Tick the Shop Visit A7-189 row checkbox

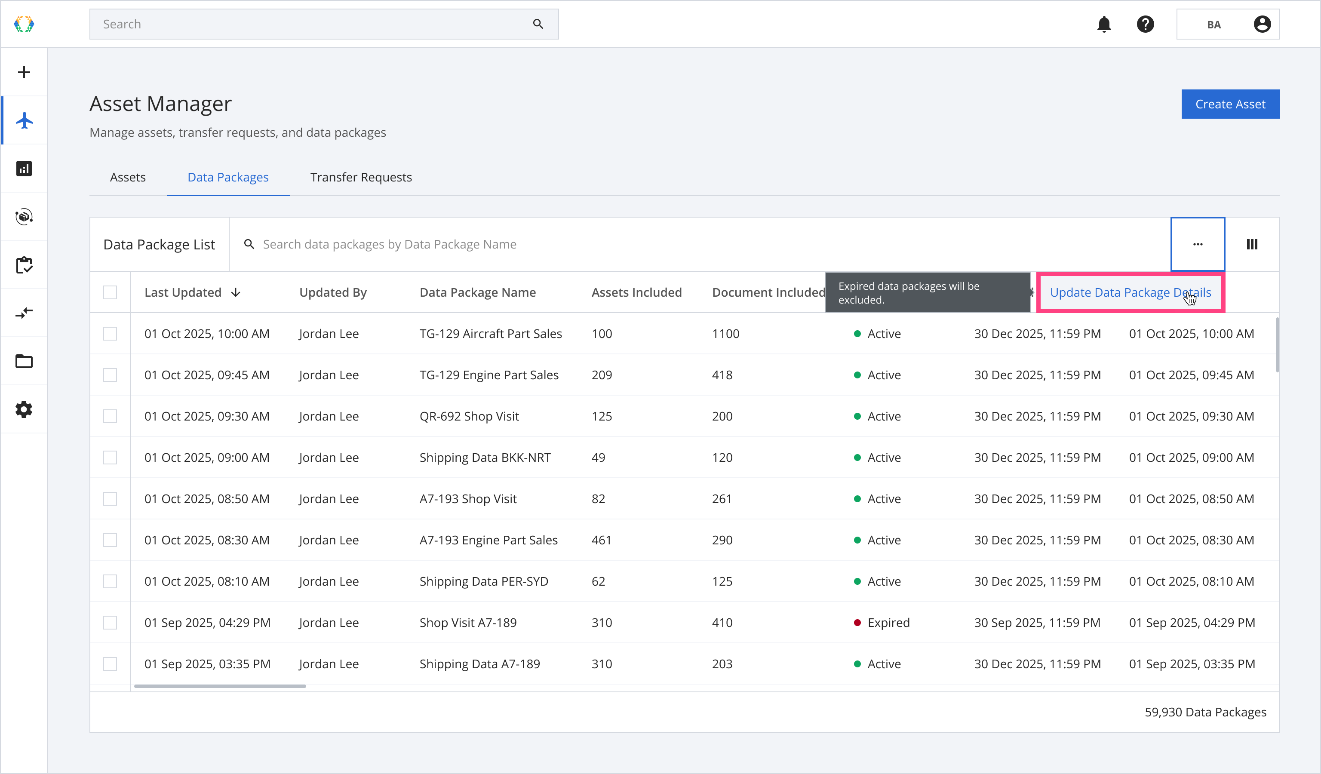(x=110, y=623)
